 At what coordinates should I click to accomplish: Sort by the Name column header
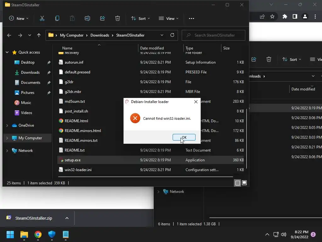point(67,48)
